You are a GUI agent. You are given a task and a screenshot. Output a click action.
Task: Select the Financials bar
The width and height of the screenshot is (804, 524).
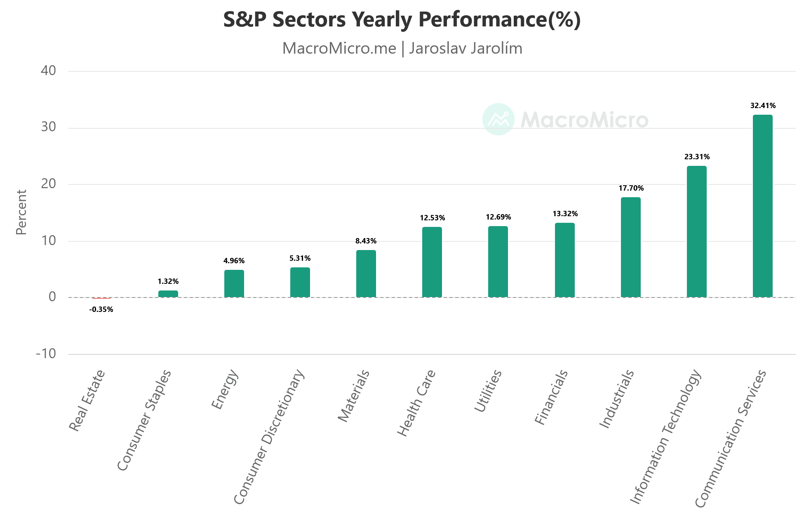tap(564, 260)
